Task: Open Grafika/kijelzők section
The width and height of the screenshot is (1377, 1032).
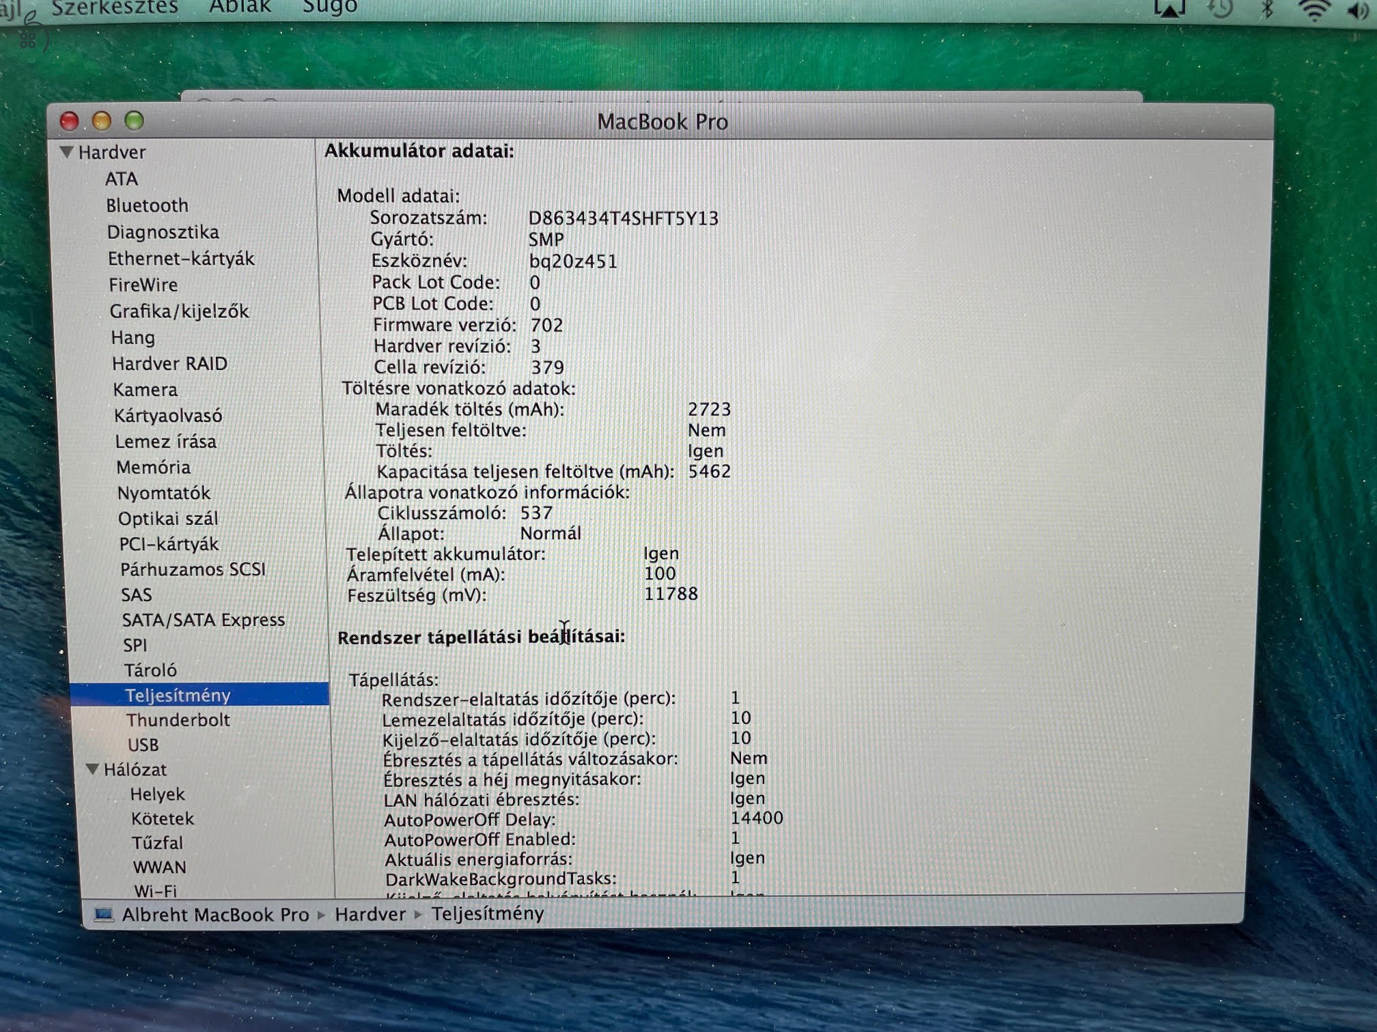Action: 179,311
